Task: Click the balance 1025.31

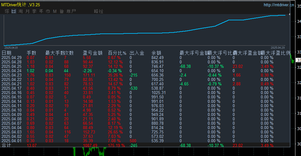Action: pyautogui.click(x=158, y=93)
